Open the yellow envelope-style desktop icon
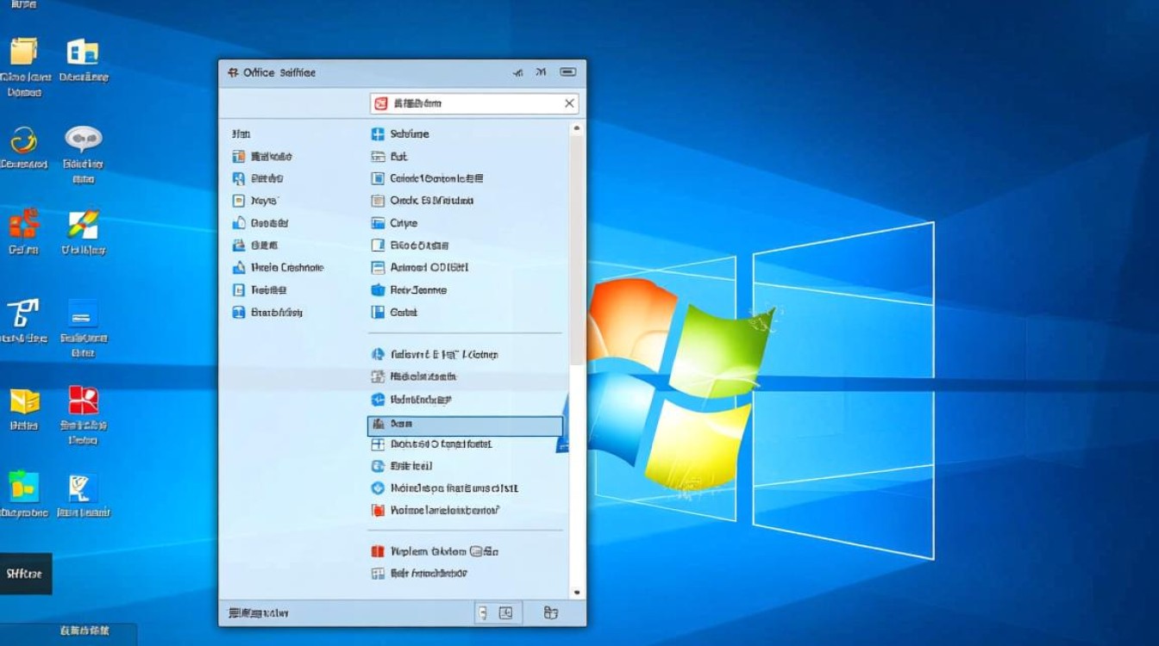The image size is (1159, 646). pyautogui.click(x=23, y=401)
